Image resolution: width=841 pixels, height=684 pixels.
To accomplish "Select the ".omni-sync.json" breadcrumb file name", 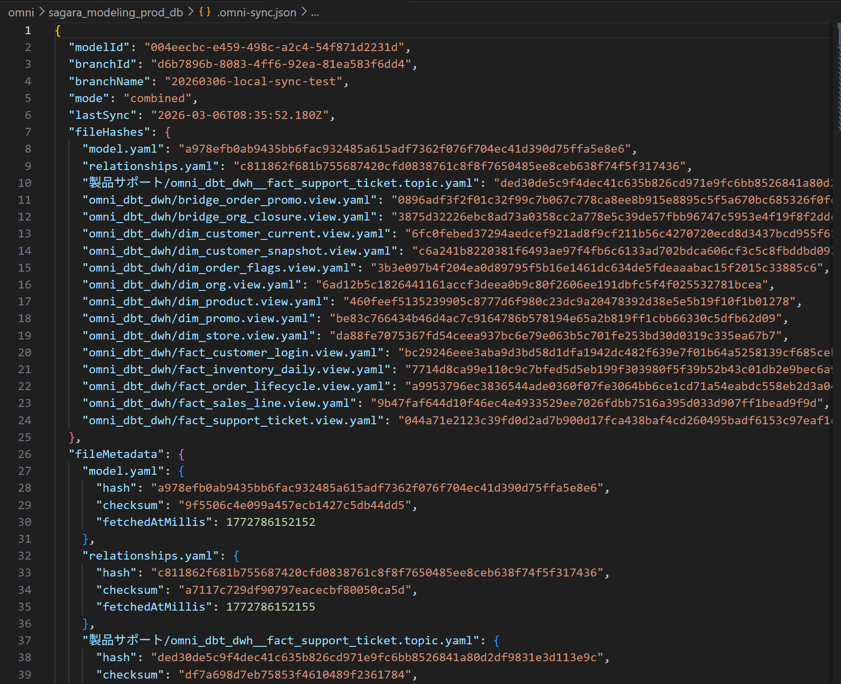I will click(256, 12).
